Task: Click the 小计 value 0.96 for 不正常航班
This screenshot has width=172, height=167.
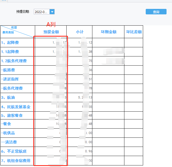Action: [88, 151]
